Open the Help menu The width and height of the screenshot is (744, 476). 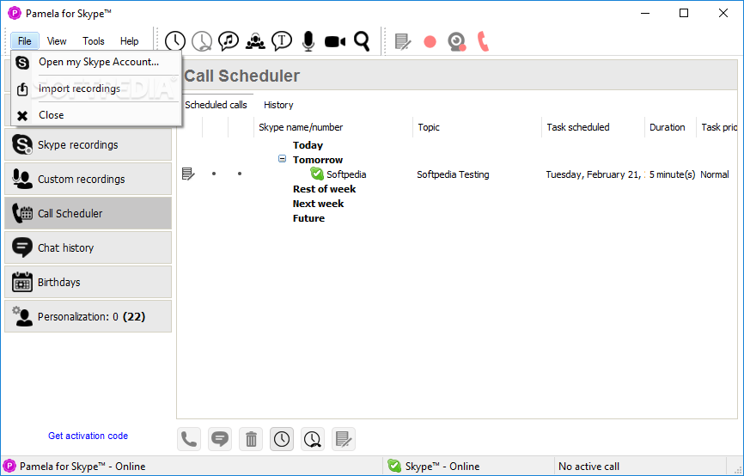click(x=129, y=41)
